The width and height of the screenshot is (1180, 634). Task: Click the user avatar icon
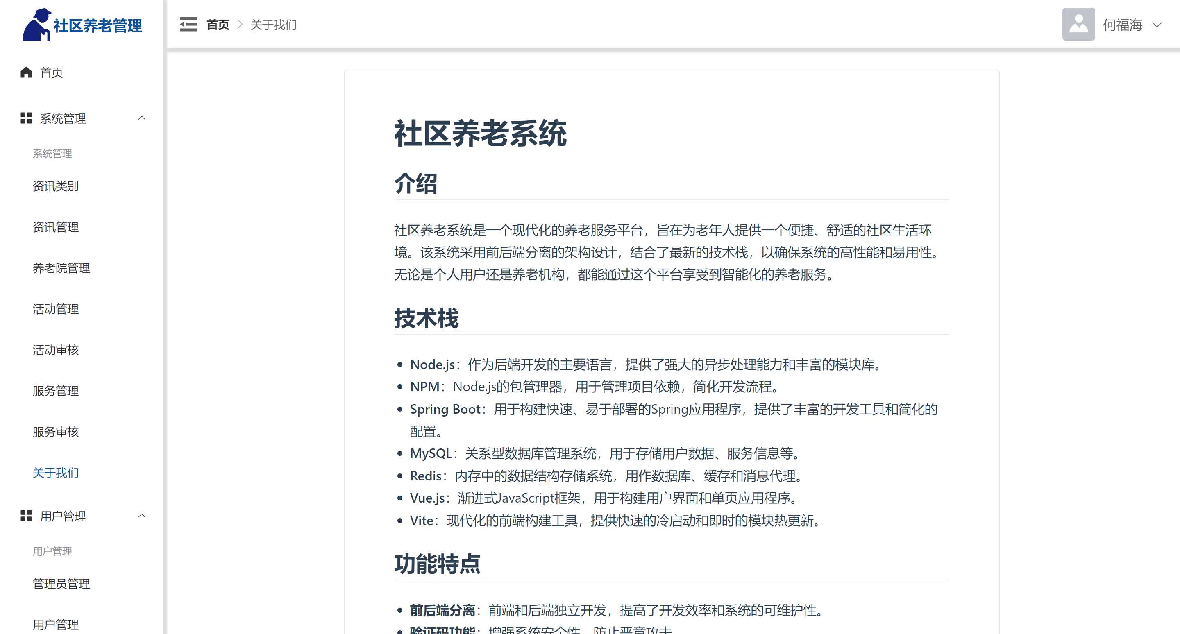[1078, 24]
